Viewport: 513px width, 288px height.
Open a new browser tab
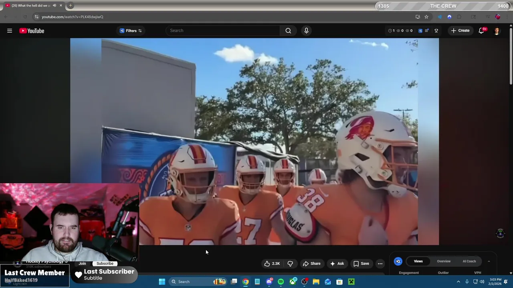[70, 6]
